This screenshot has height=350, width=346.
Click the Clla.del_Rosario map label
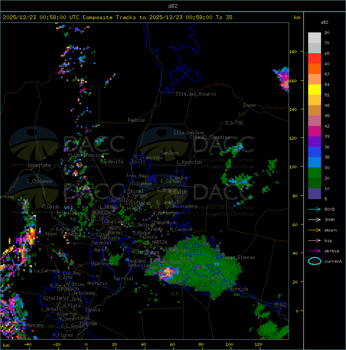(x=196, y=94)
